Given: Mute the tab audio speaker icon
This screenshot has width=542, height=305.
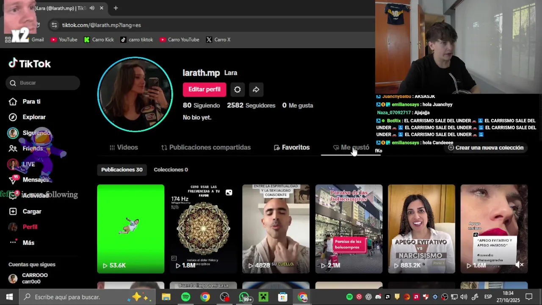Looking at the screenshot, I should pos(92,8).
